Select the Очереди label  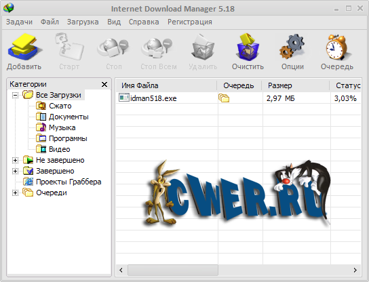click(52, 193)
